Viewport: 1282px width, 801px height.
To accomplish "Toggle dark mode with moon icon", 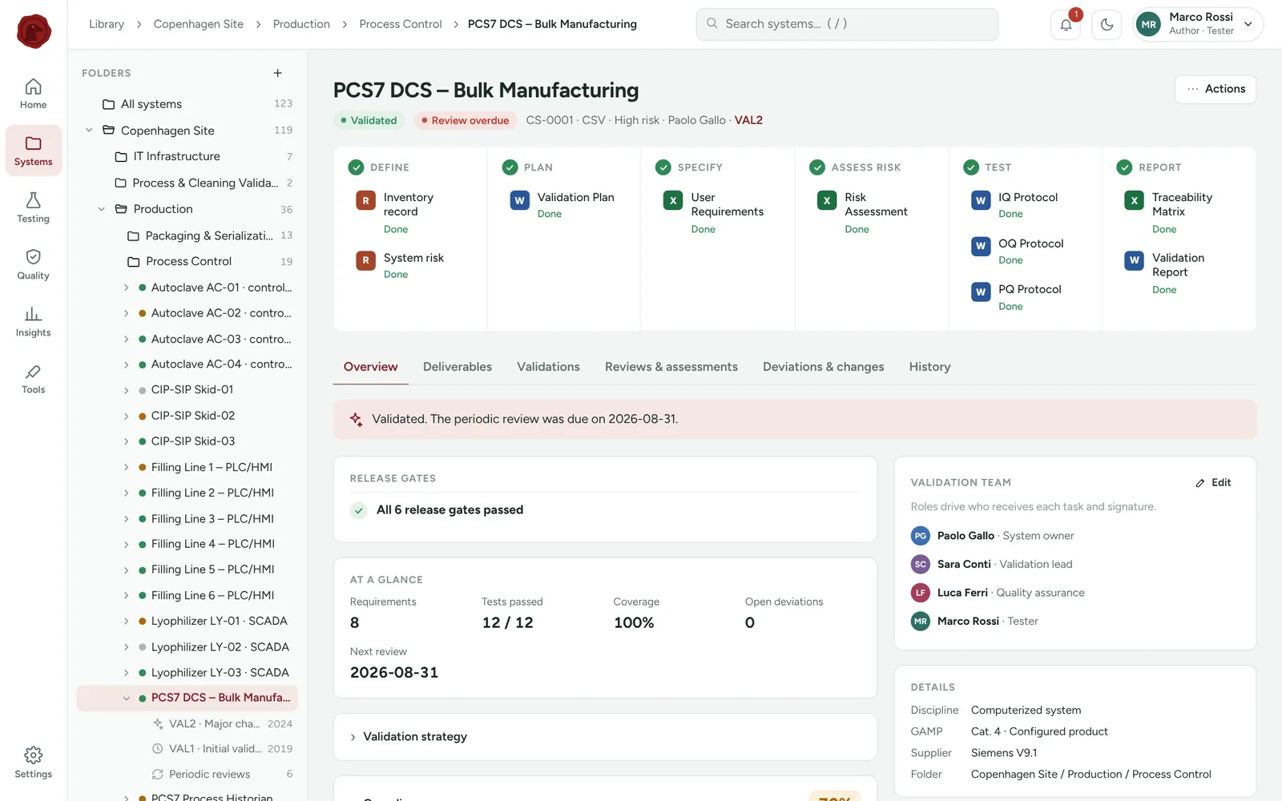I will (x=1107, y=24).
